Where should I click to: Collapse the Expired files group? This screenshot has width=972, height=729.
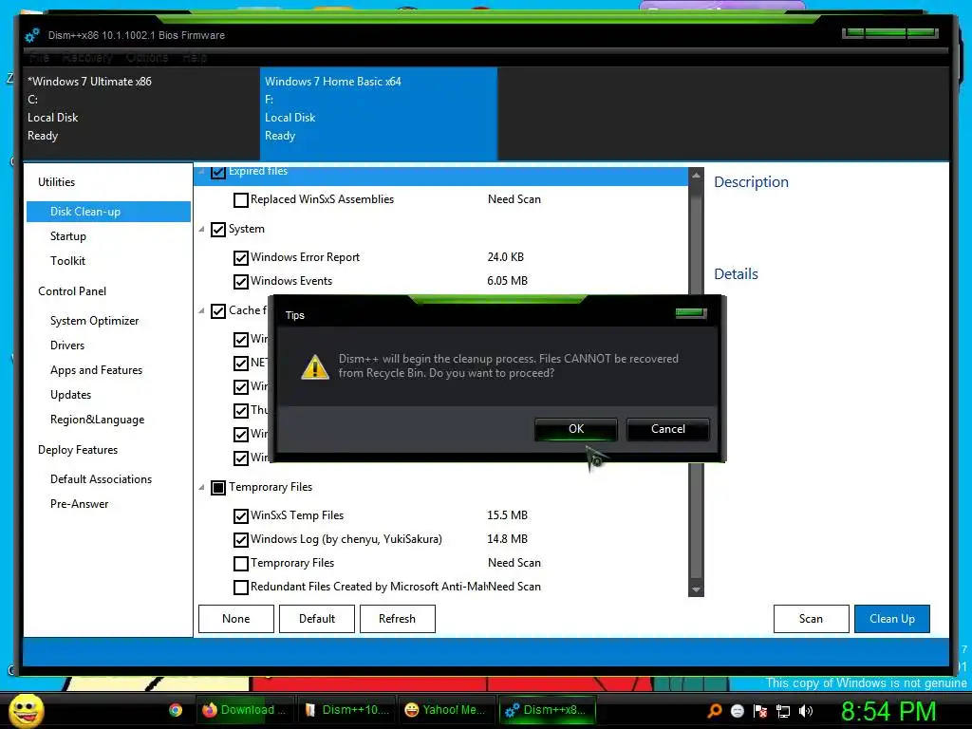[201, 171]
